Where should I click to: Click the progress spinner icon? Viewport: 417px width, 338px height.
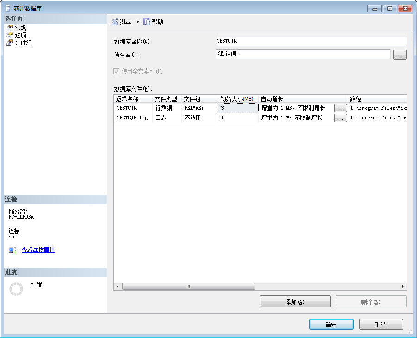point(16,289)
